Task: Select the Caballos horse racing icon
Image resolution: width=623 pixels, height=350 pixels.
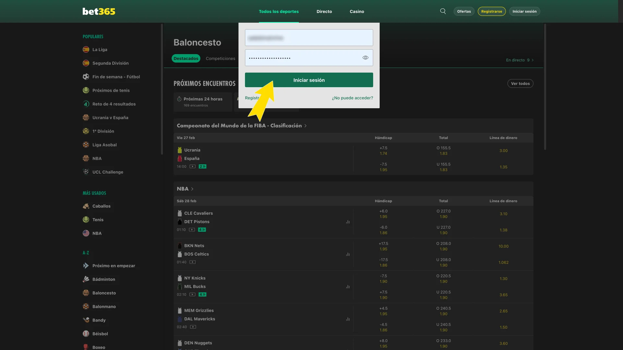Action: [x=86, y=206]
